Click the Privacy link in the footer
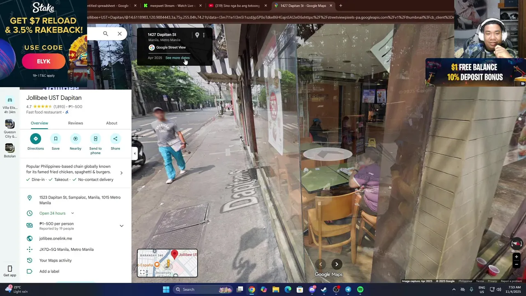This screenshot has width=526, height=296. click(x=492, y=281)
